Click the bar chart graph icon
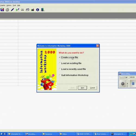The height and width of the screenshot is (136, 136). tap(32, 10)
